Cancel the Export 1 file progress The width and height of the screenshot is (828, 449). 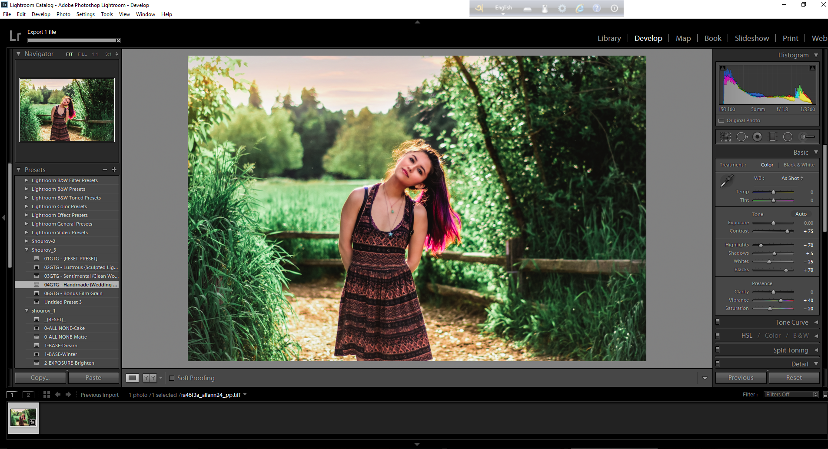118,41
